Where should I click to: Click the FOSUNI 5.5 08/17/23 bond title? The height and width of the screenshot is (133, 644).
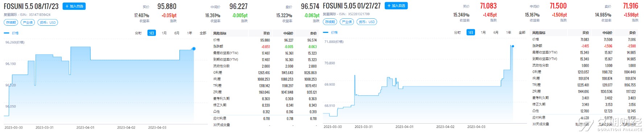coord(31,6)
